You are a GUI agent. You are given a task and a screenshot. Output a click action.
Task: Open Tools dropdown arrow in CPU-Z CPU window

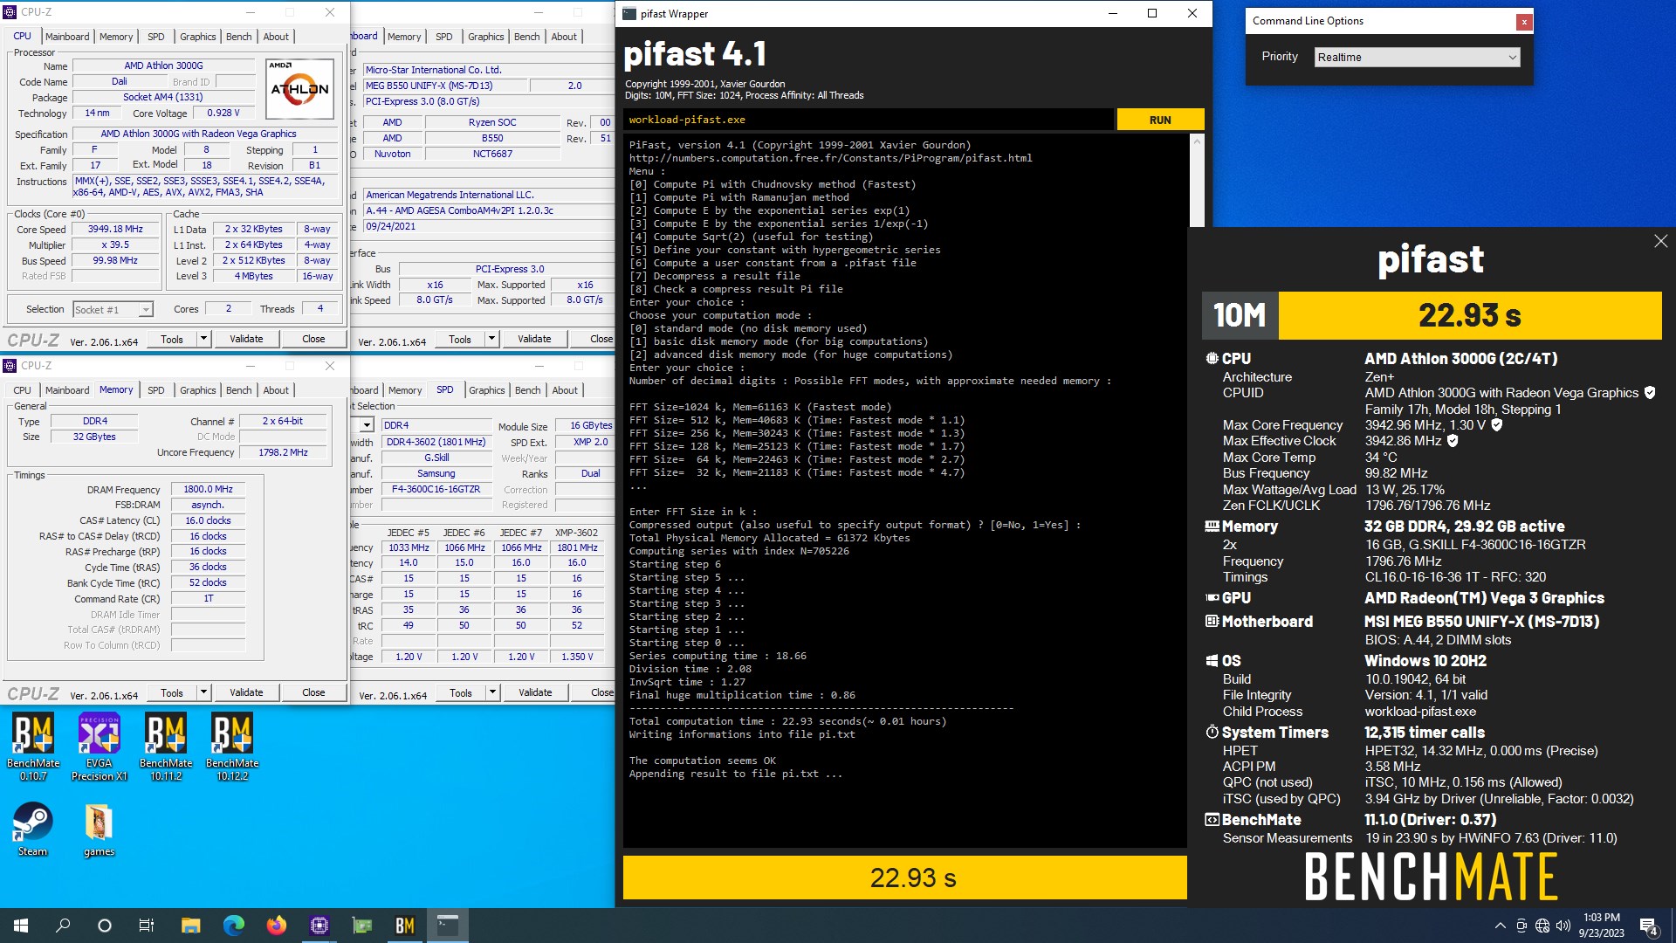[203, 339]
